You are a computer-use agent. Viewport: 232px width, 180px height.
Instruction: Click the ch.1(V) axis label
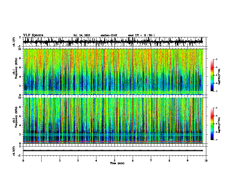pyautogui.click(x=14, y=42)
